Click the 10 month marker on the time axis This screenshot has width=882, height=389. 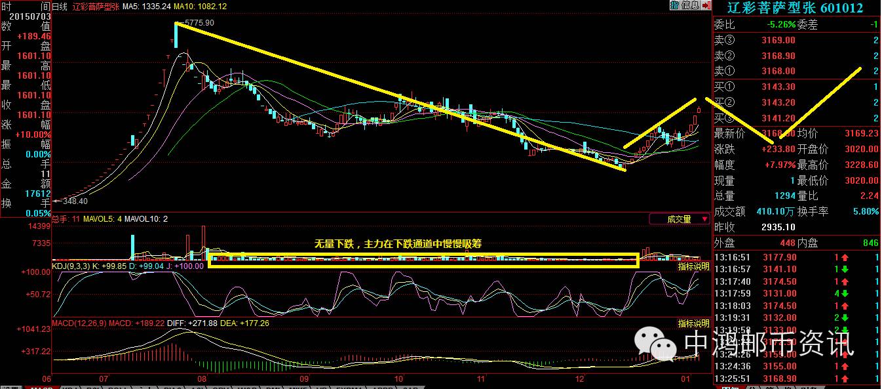coord(399,380)
